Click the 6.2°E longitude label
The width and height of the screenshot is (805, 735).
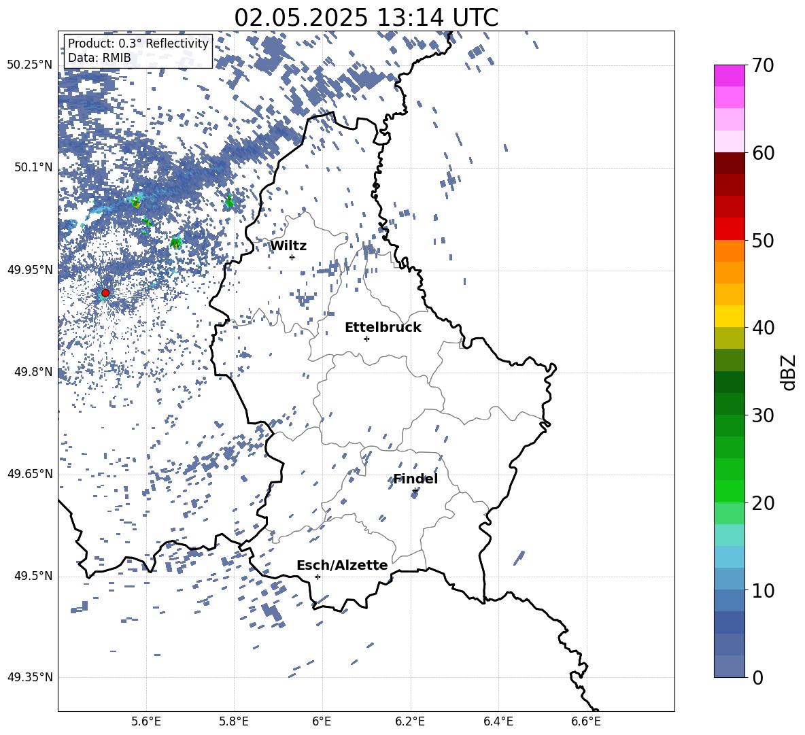coord(410,721)
